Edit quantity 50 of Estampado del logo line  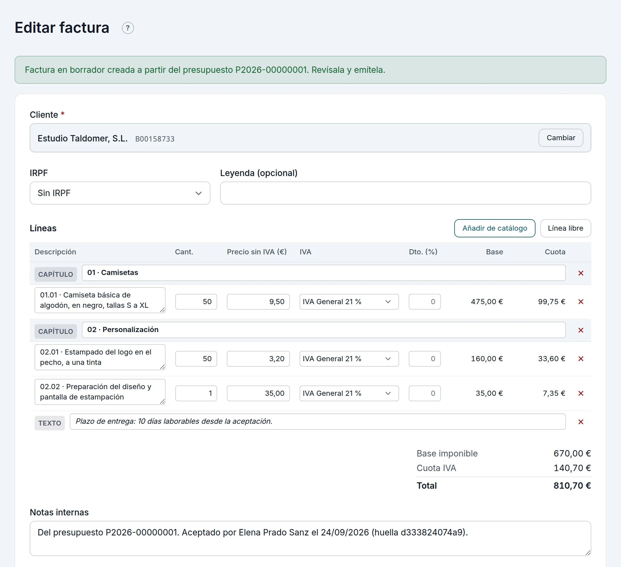point(196,358)
